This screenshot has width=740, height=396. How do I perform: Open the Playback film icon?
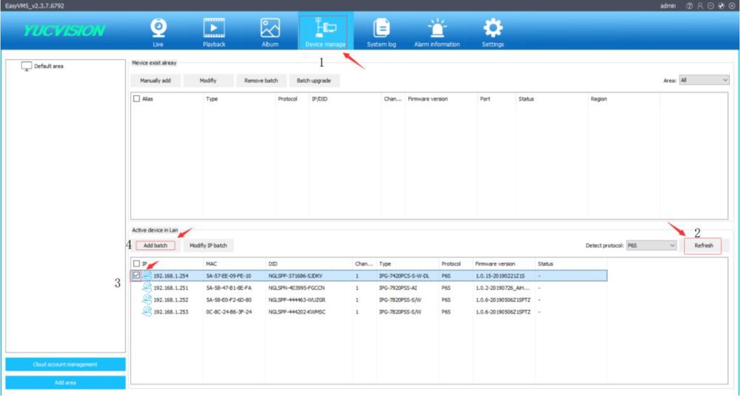[214, 28]
